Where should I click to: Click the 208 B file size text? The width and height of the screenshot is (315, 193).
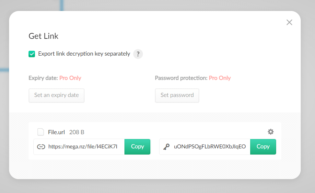pyautogui.click(x=77, y=132)
